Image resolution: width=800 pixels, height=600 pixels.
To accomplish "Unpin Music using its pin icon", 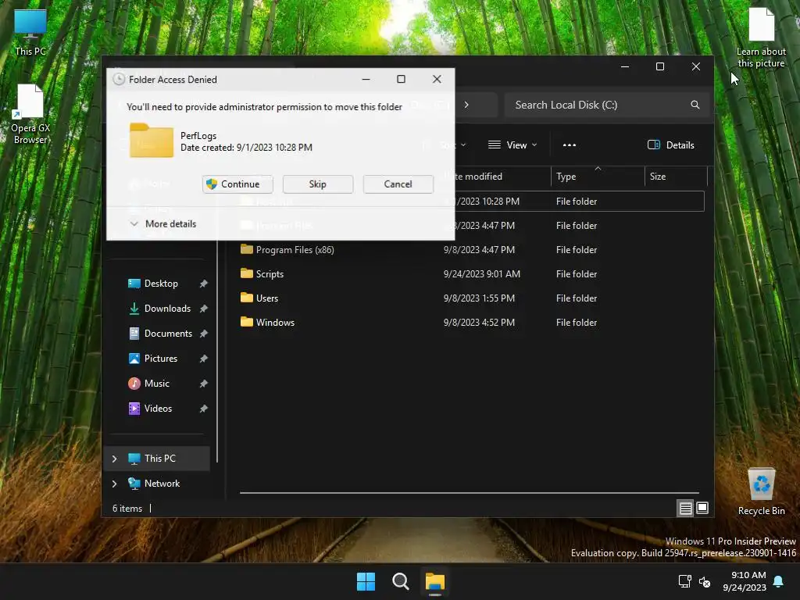I will click(204, 384).
